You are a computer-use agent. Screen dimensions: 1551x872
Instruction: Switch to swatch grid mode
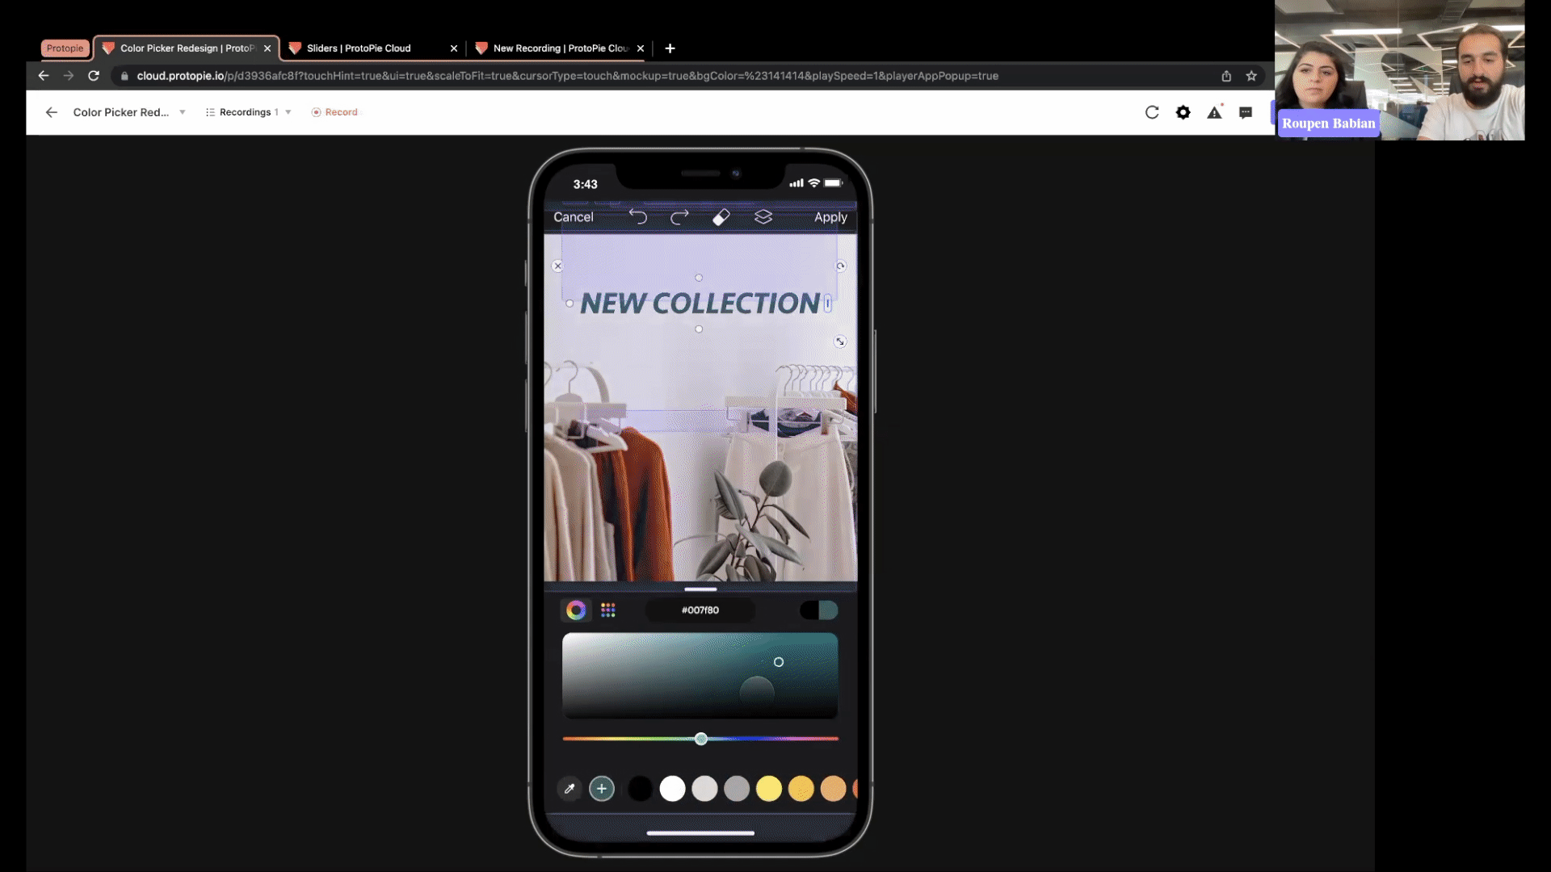pyautogui.click(x=608, y=610)
